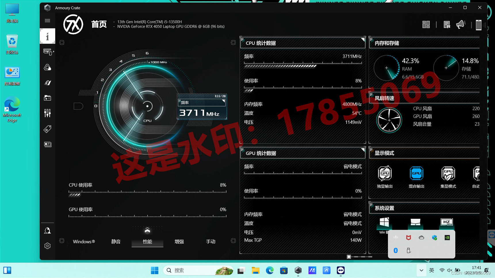Open the 频率 dropdown on CPU gauge
Screen dimensions: 495x278
tap(202, 102)
